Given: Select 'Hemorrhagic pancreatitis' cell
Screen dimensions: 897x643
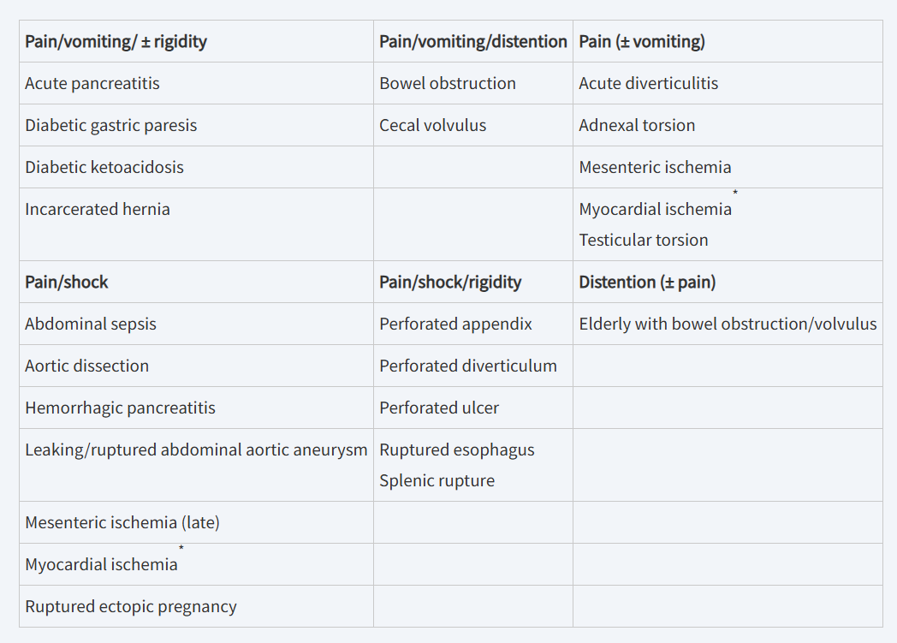Looking at the screenshot, I should [x=196, y=408].
